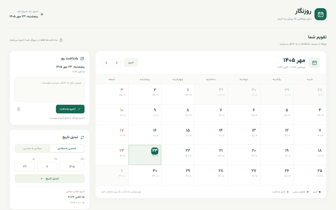336x210 pixels.
Task: Click the دوشنبه weekday header
Action: [244, 79]
